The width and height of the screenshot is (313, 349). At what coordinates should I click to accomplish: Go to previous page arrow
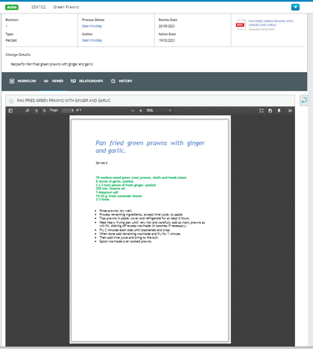coord(37,110)
